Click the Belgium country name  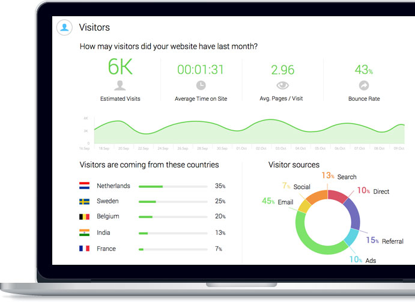tap(108, 216)
